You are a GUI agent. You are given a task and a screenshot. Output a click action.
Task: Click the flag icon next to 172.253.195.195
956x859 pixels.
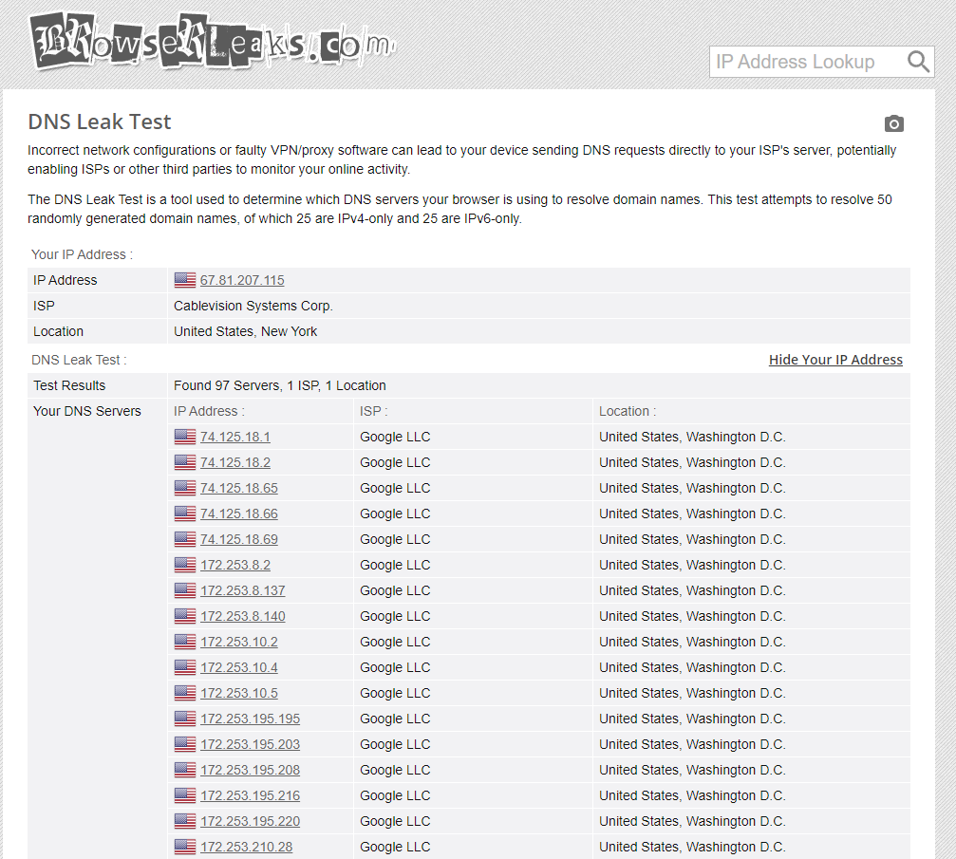[185, 719]
